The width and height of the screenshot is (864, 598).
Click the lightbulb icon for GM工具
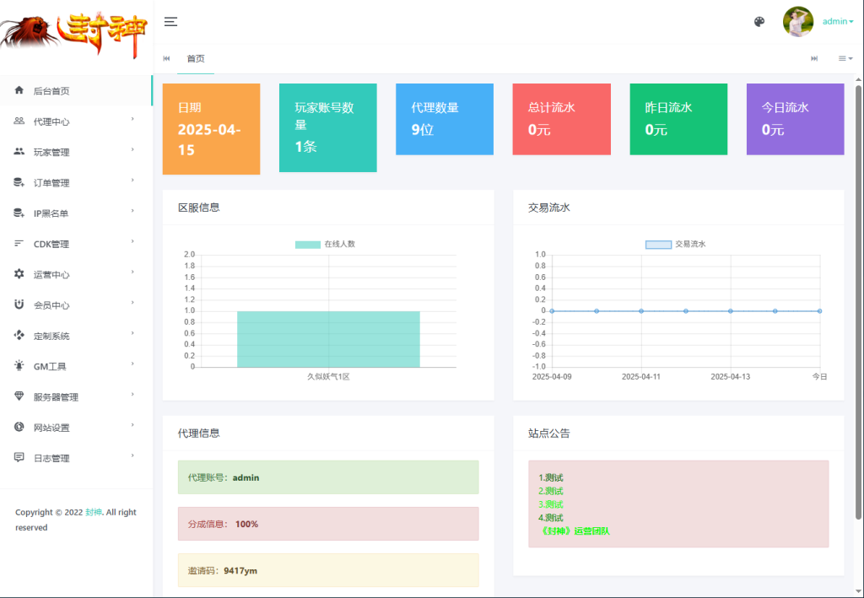pyautogui.click(x=19, y=366)
